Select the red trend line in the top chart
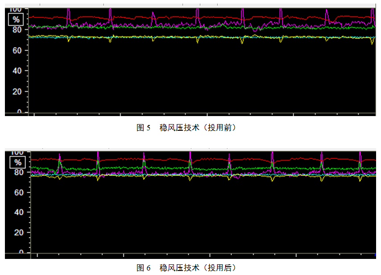 click(x=179, y=17)
